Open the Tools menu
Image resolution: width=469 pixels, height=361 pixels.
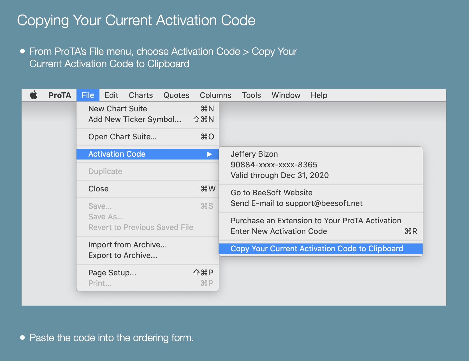(x=251, y=95)
